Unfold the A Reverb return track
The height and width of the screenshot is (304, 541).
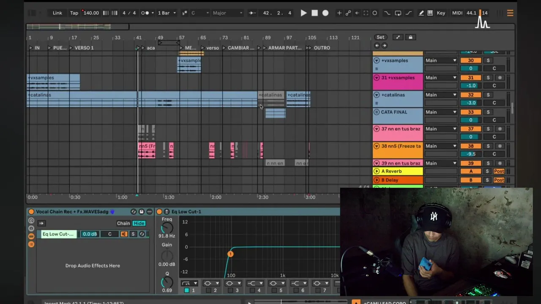(x=377, y=171)
